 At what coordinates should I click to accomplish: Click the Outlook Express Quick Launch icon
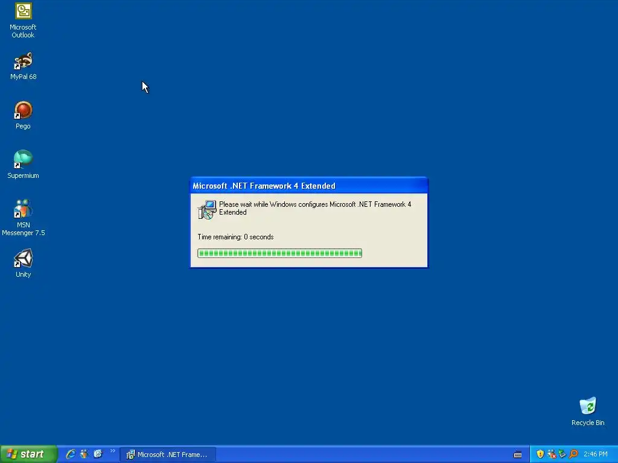98,454
